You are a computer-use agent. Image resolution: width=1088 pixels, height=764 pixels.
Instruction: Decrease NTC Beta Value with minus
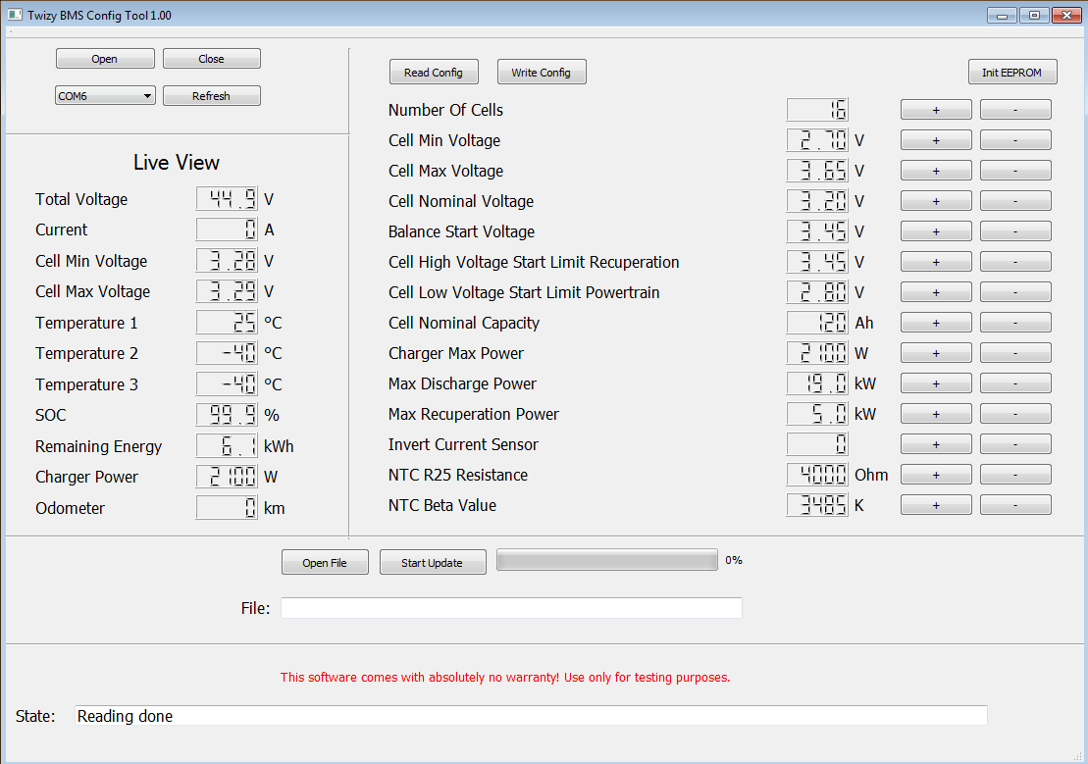[x=1014, y=505]
